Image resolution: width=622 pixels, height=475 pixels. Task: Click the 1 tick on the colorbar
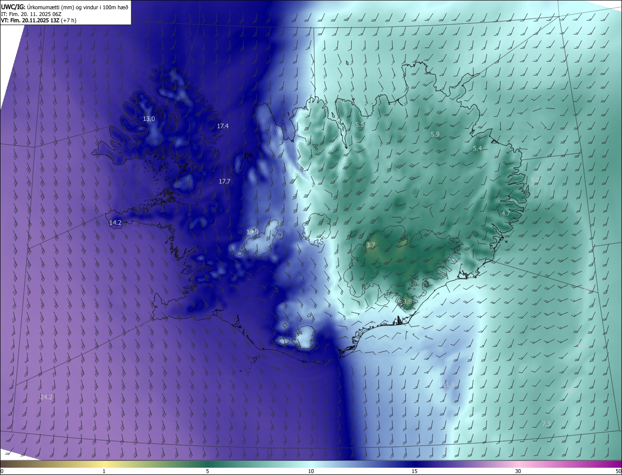coord(104,471)
